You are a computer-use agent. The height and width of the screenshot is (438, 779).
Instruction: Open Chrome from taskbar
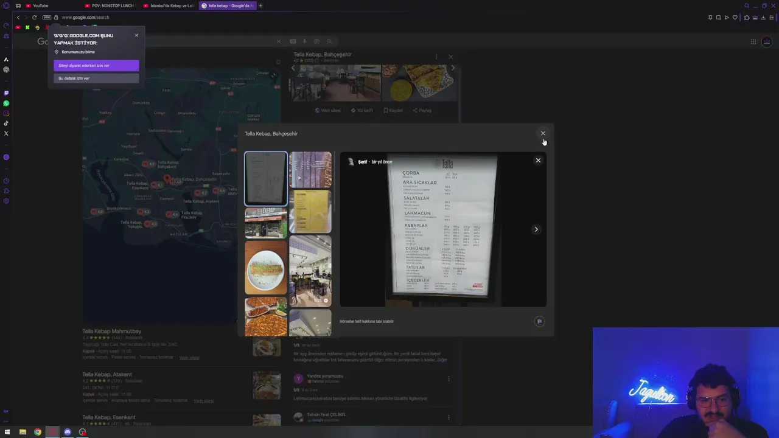[38, 432]
